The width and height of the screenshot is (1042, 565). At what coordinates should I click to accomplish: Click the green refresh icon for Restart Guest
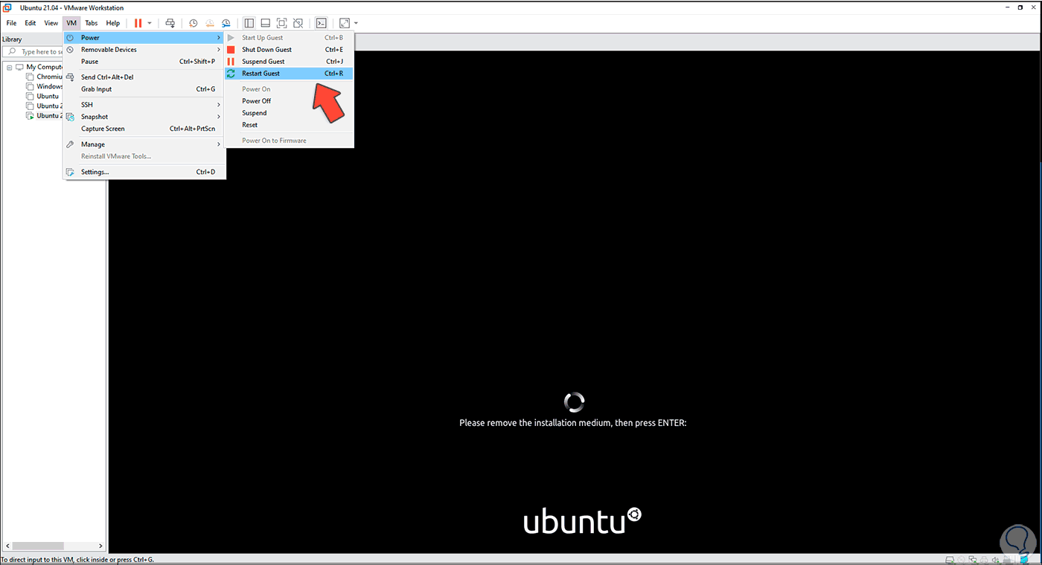tap(231, 74)
